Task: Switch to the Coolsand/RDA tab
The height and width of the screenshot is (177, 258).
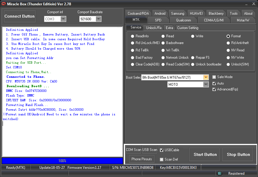Action: [x=138, y=13]
